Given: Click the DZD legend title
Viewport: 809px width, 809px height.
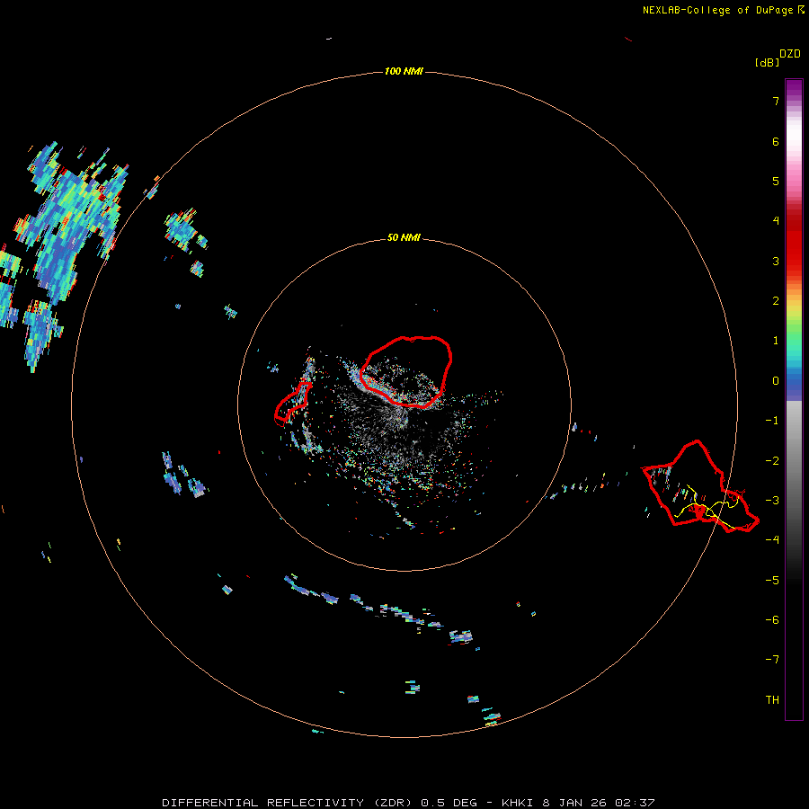Looking at the screenshot, I should click(790, 54).
